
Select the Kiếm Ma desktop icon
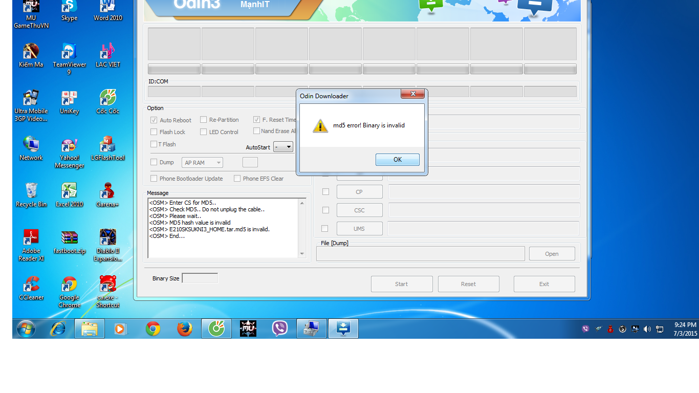point(31,55)
